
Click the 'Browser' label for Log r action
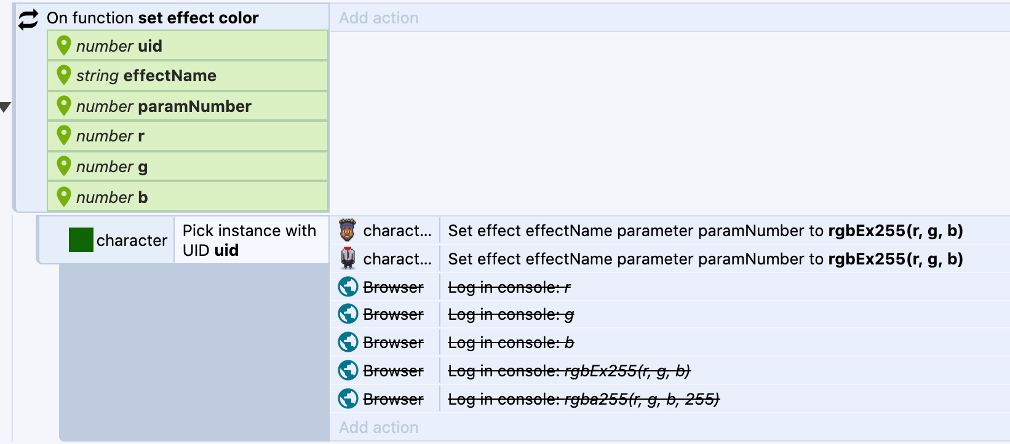click(394, 287)
